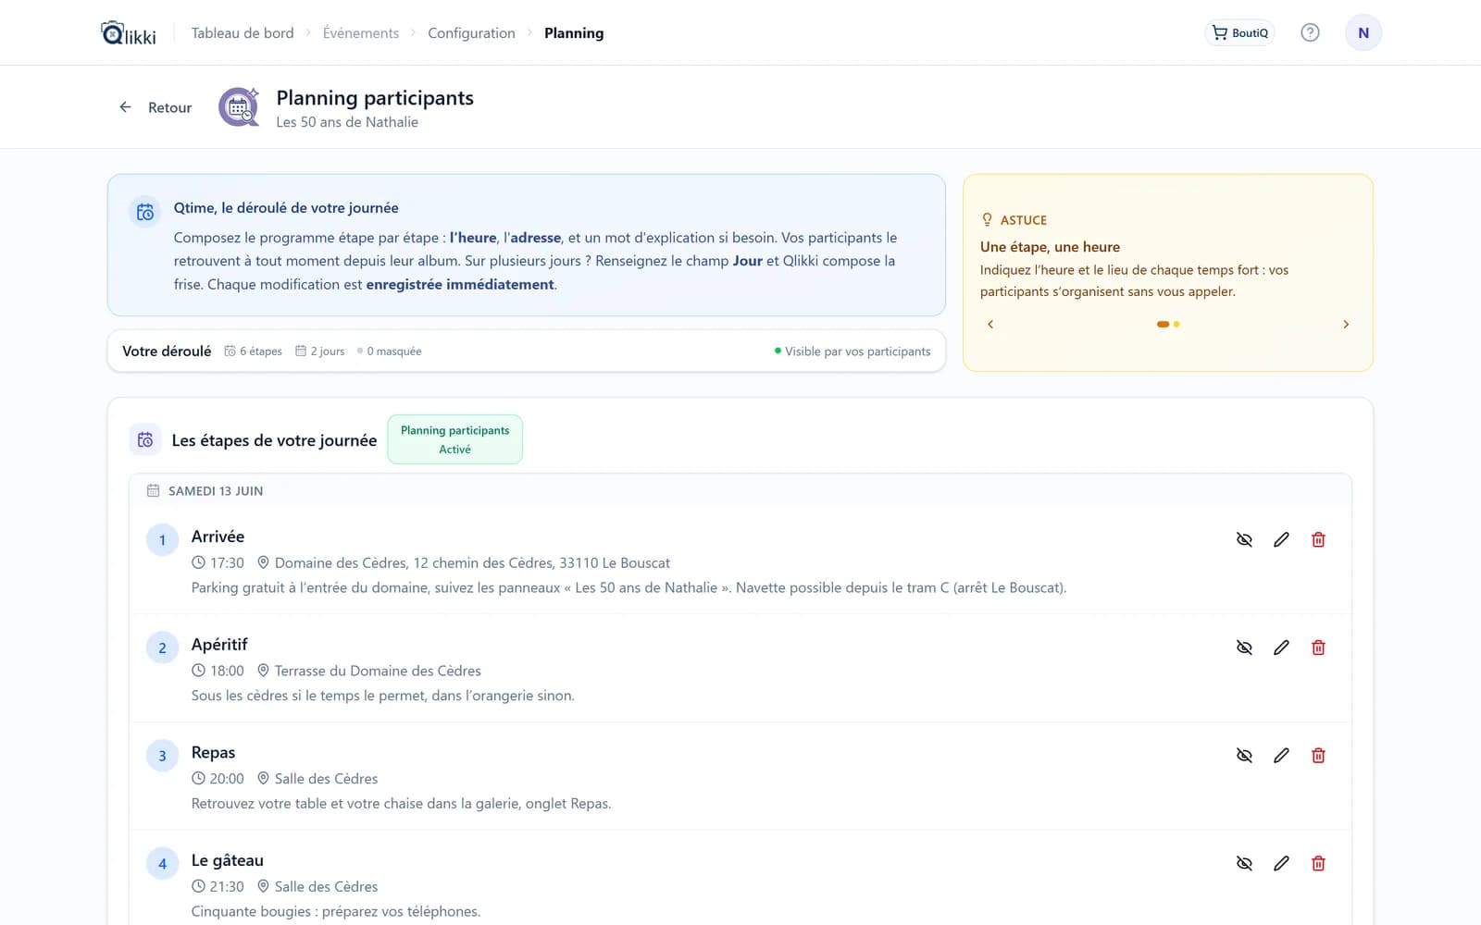The image size is (1481, 925).
Task: Select the first tip carousel dot
Action: tap(1163, 324)
